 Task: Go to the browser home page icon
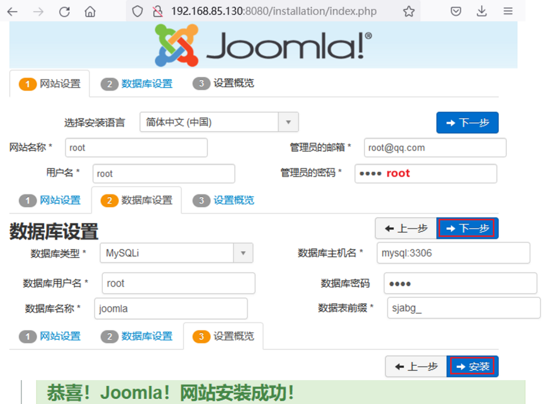click(x=90, y=12)
